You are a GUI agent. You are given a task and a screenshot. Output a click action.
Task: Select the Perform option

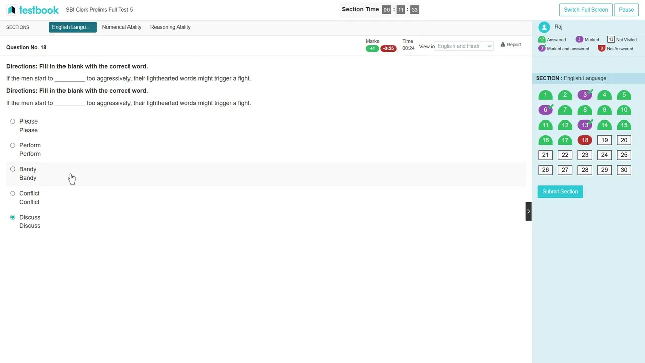tap(13, 145)
